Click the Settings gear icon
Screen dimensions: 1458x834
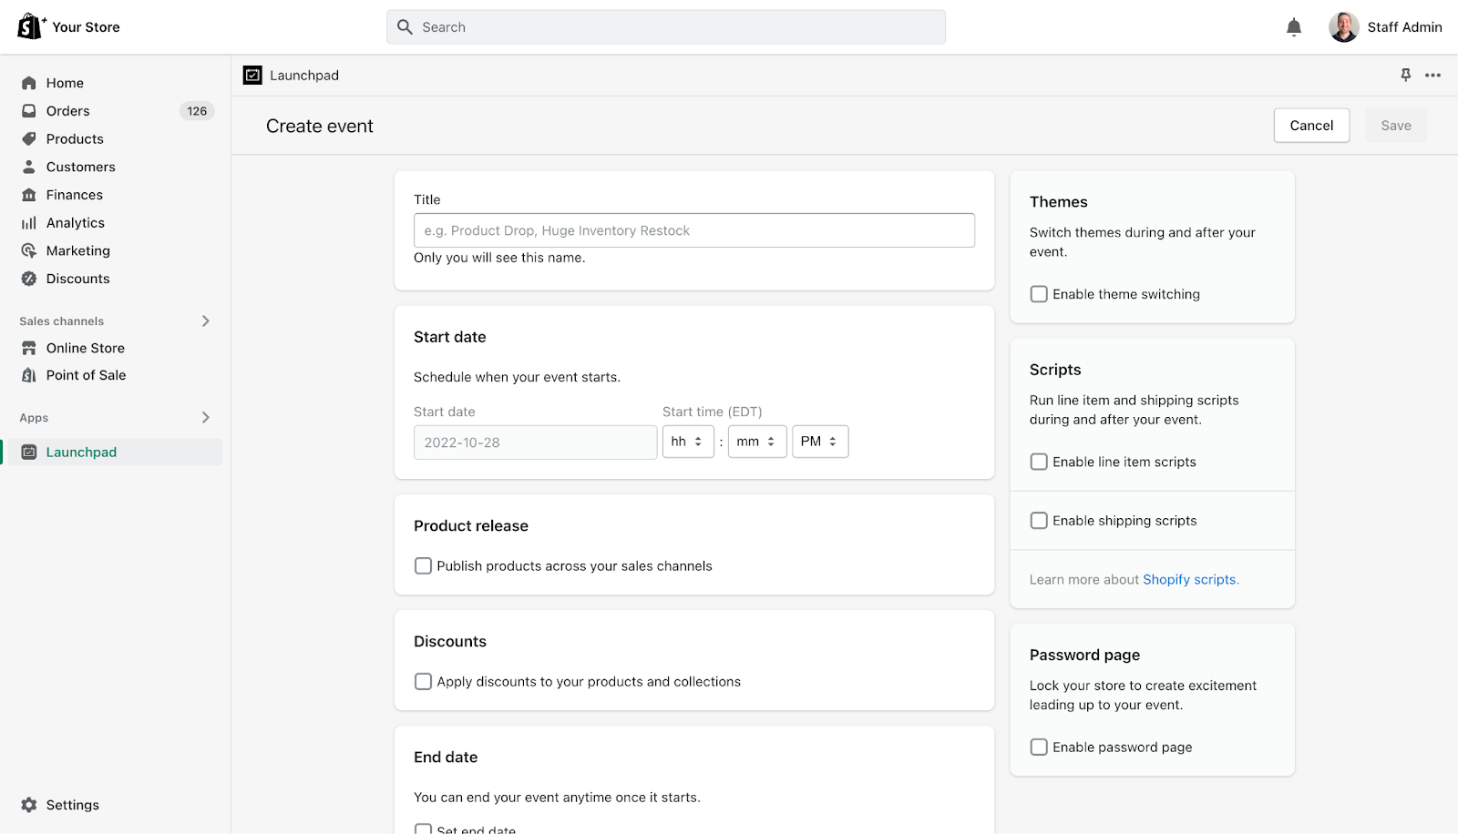(x=29, y=805)
